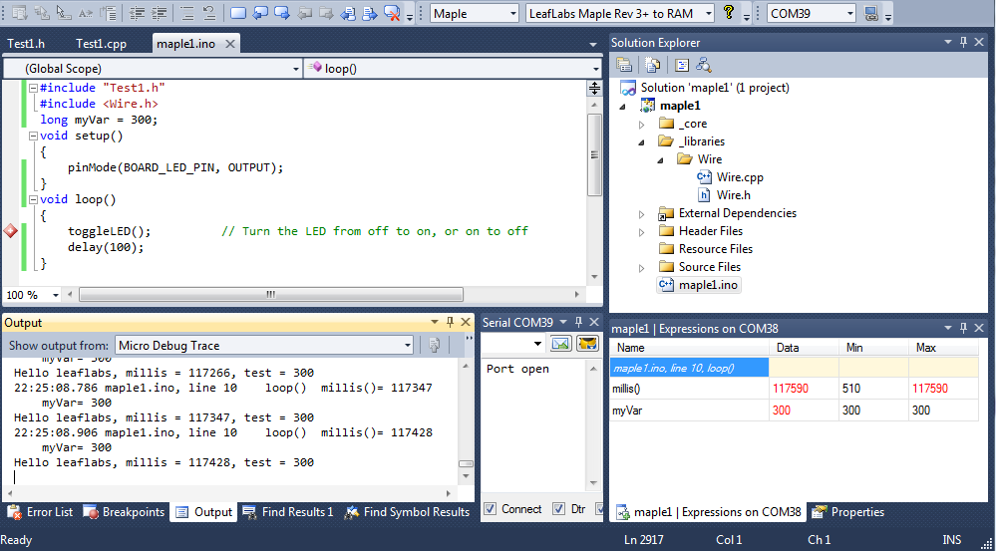
Task: Move to the previous bookmark
Action: coord(260,12)
